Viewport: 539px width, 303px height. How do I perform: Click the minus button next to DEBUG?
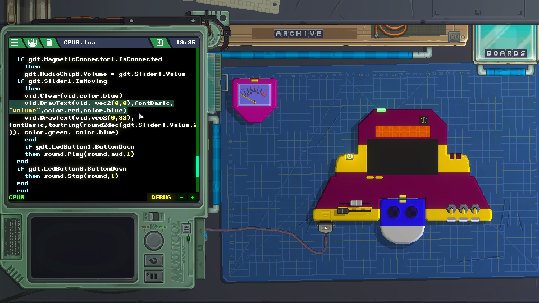click(182, 197)
